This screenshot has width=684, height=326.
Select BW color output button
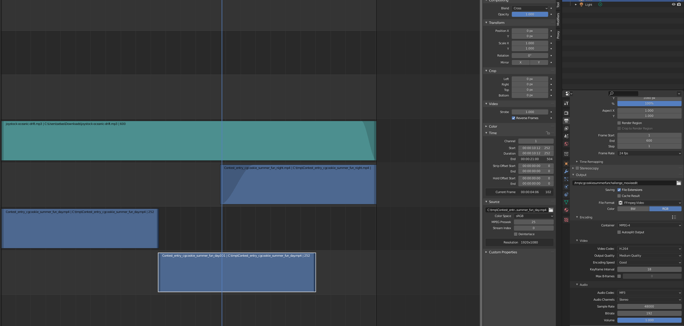(x=633, y=209)
